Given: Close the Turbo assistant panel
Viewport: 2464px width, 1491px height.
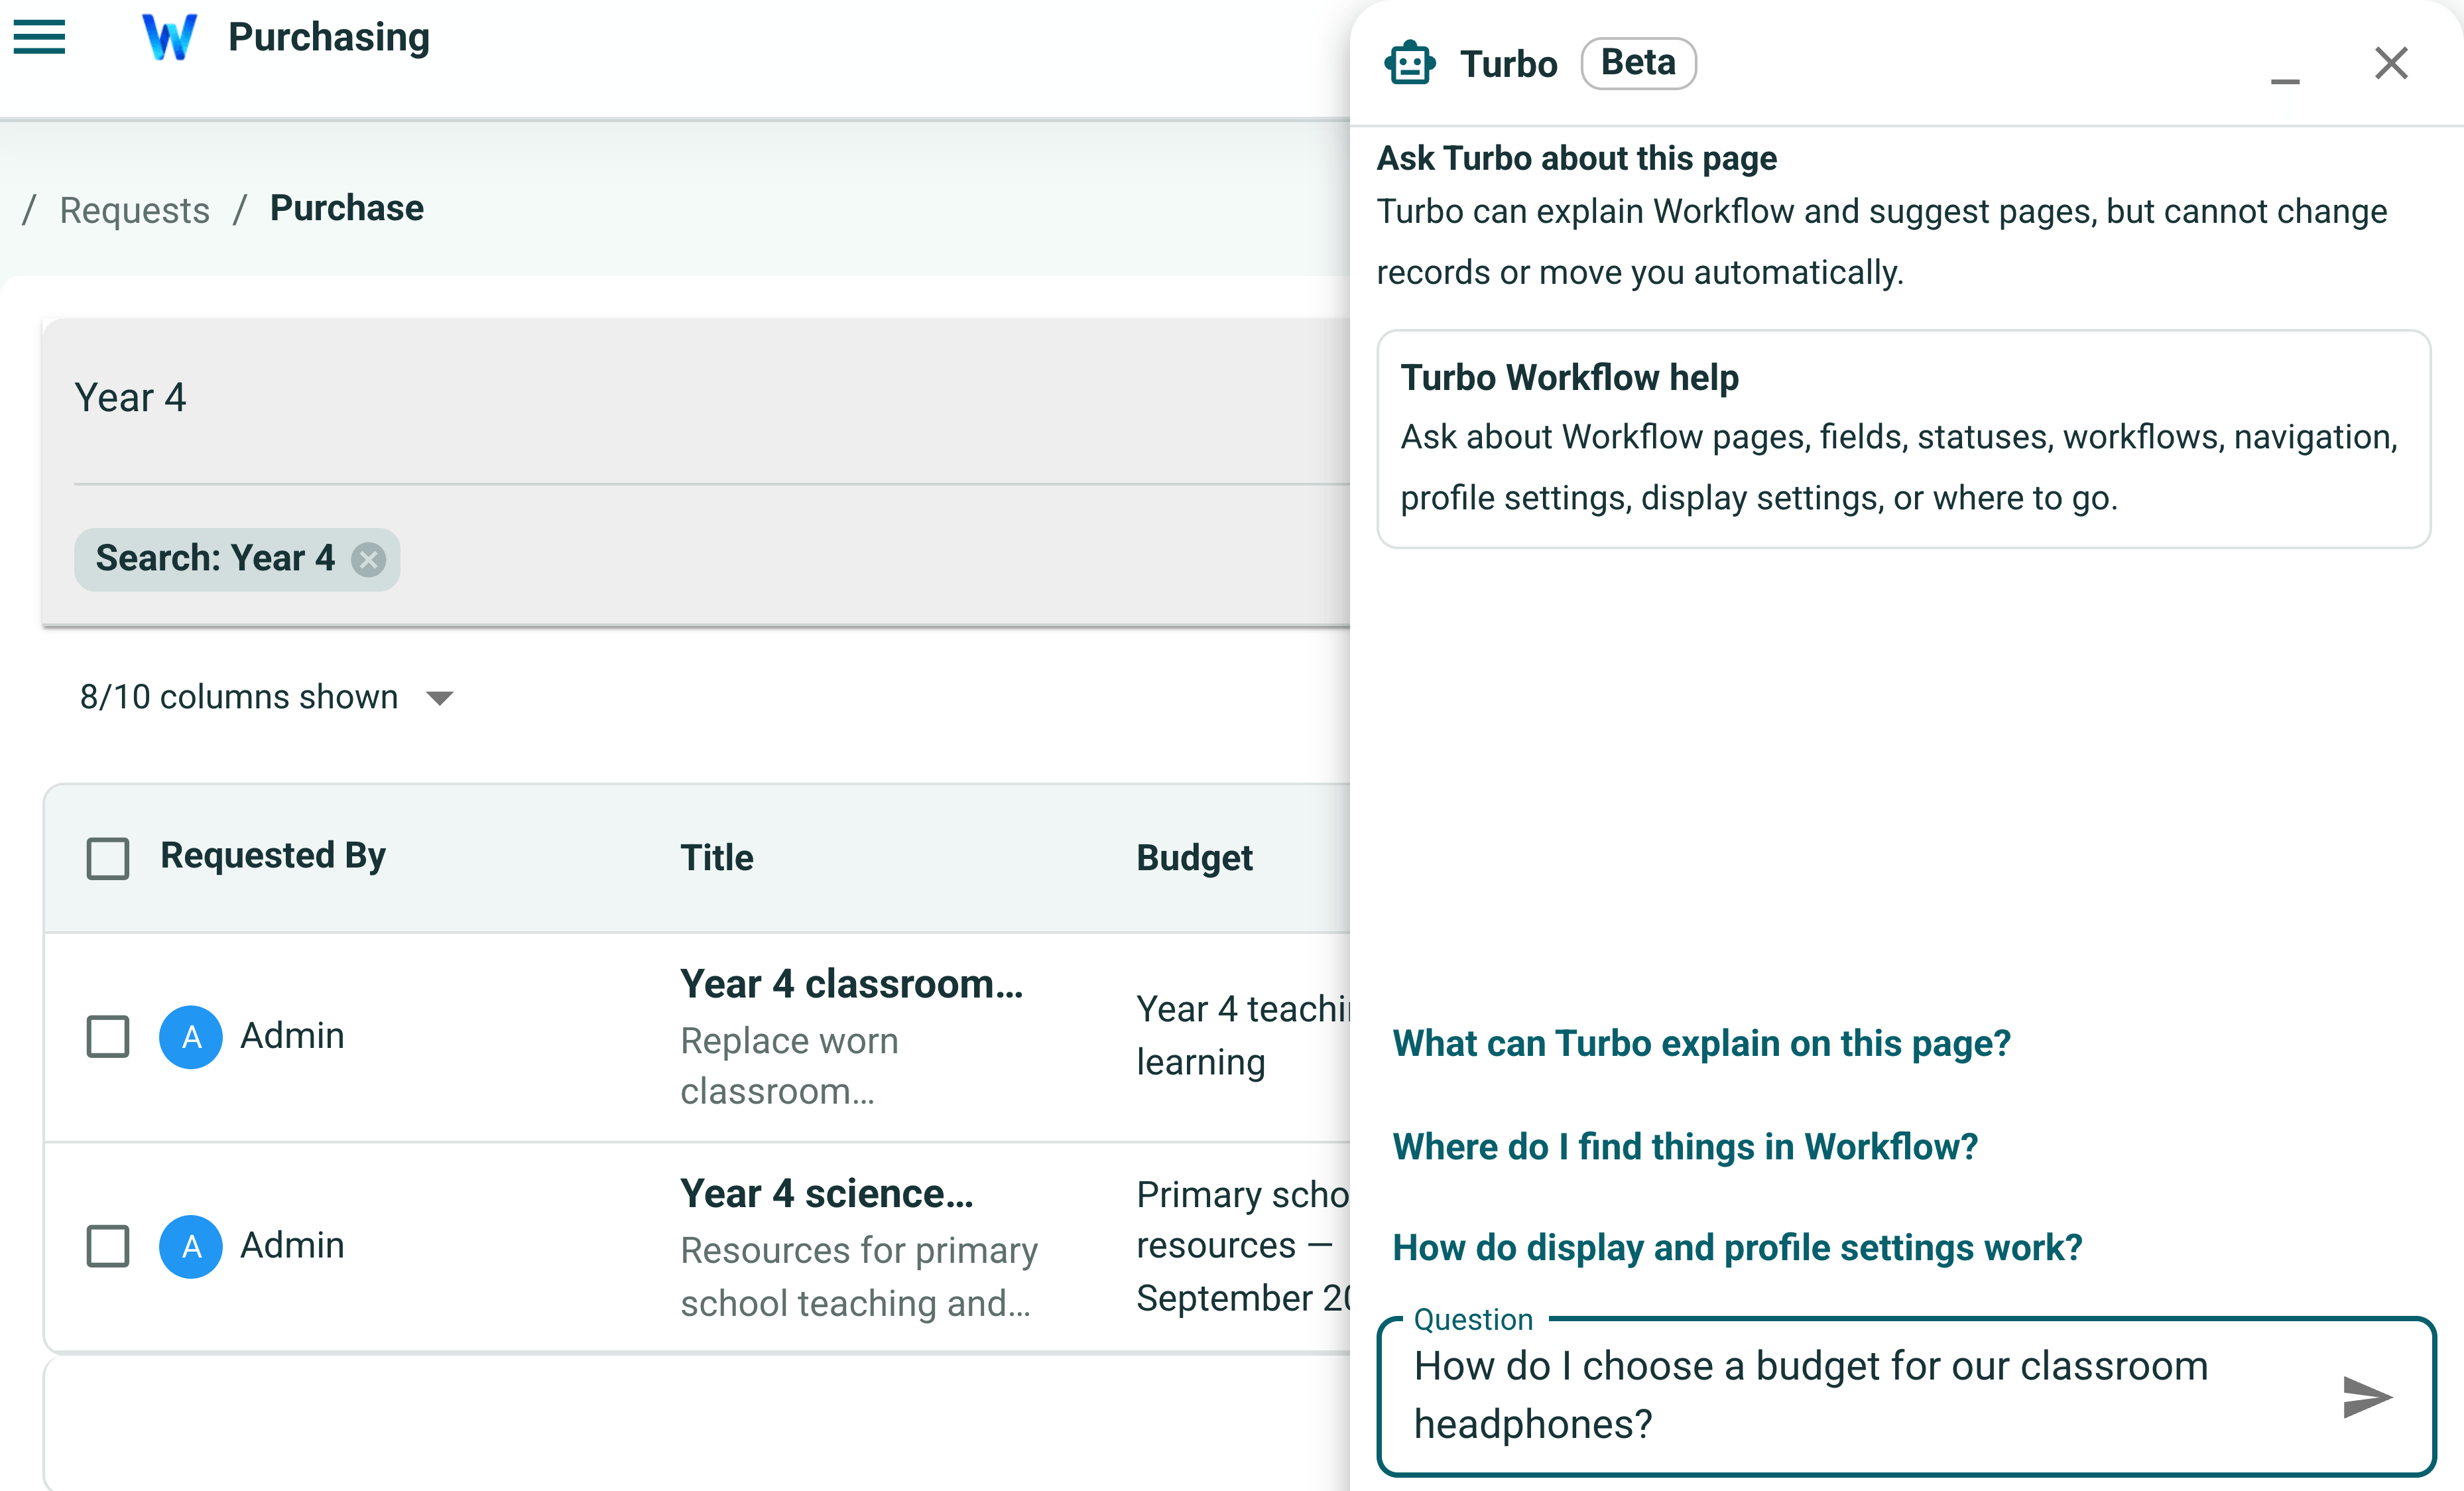Looking at the screenshot, I should [x=2391, y=63].
